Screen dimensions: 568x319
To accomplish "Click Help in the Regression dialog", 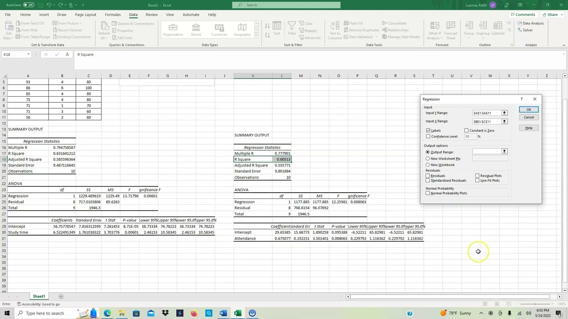I will [x=529, y=128].
